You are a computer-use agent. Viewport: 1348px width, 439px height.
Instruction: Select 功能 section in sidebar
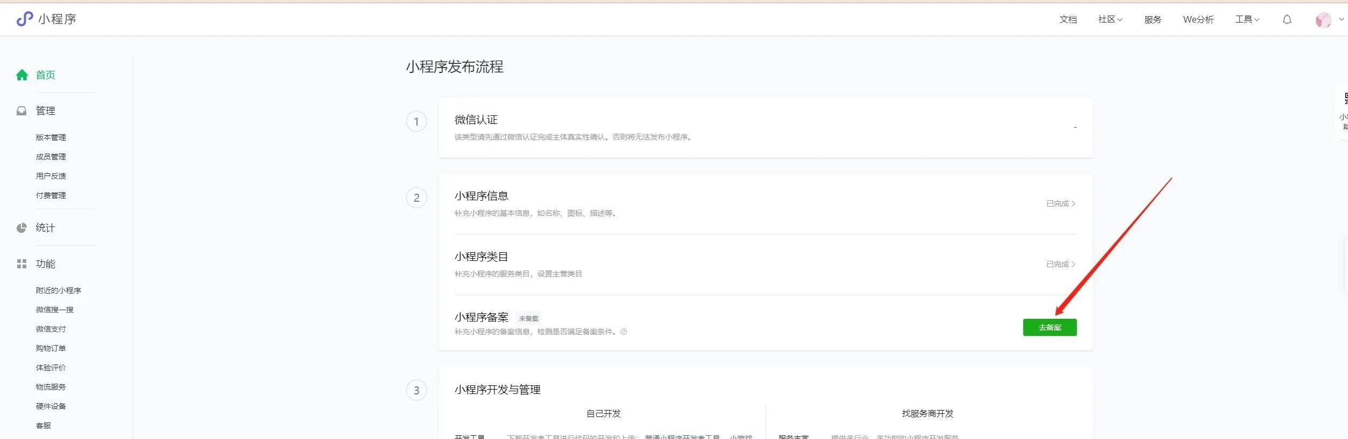coord(46,264)
